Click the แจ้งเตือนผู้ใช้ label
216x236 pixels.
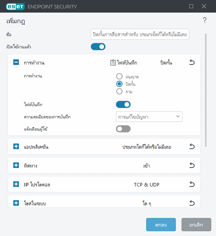pyautogui.click(x=36, y=129)
